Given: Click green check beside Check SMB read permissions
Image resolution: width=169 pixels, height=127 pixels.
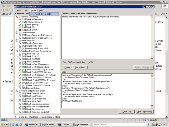Looking at the screenshot, I should tap(20, 107).
